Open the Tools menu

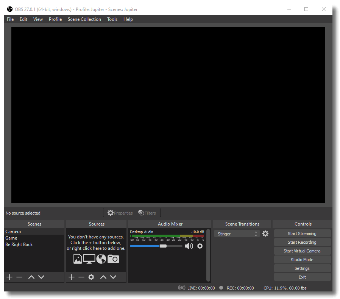tap(112, 19)
